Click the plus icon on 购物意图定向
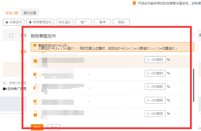The image size is (201, 131). point(30,22)
